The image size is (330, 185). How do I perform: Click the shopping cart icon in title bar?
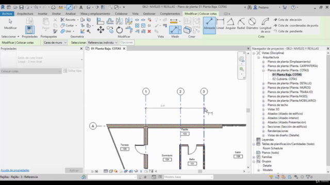coord(285,7)
